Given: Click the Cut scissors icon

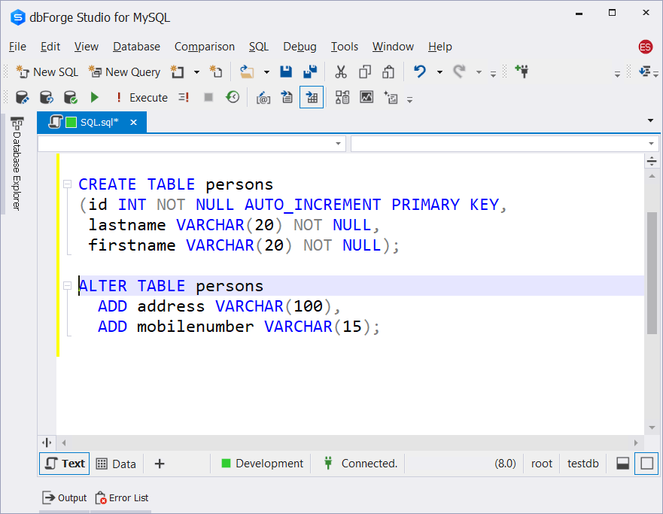Looking at the screenshot, I should coord(341,72).
